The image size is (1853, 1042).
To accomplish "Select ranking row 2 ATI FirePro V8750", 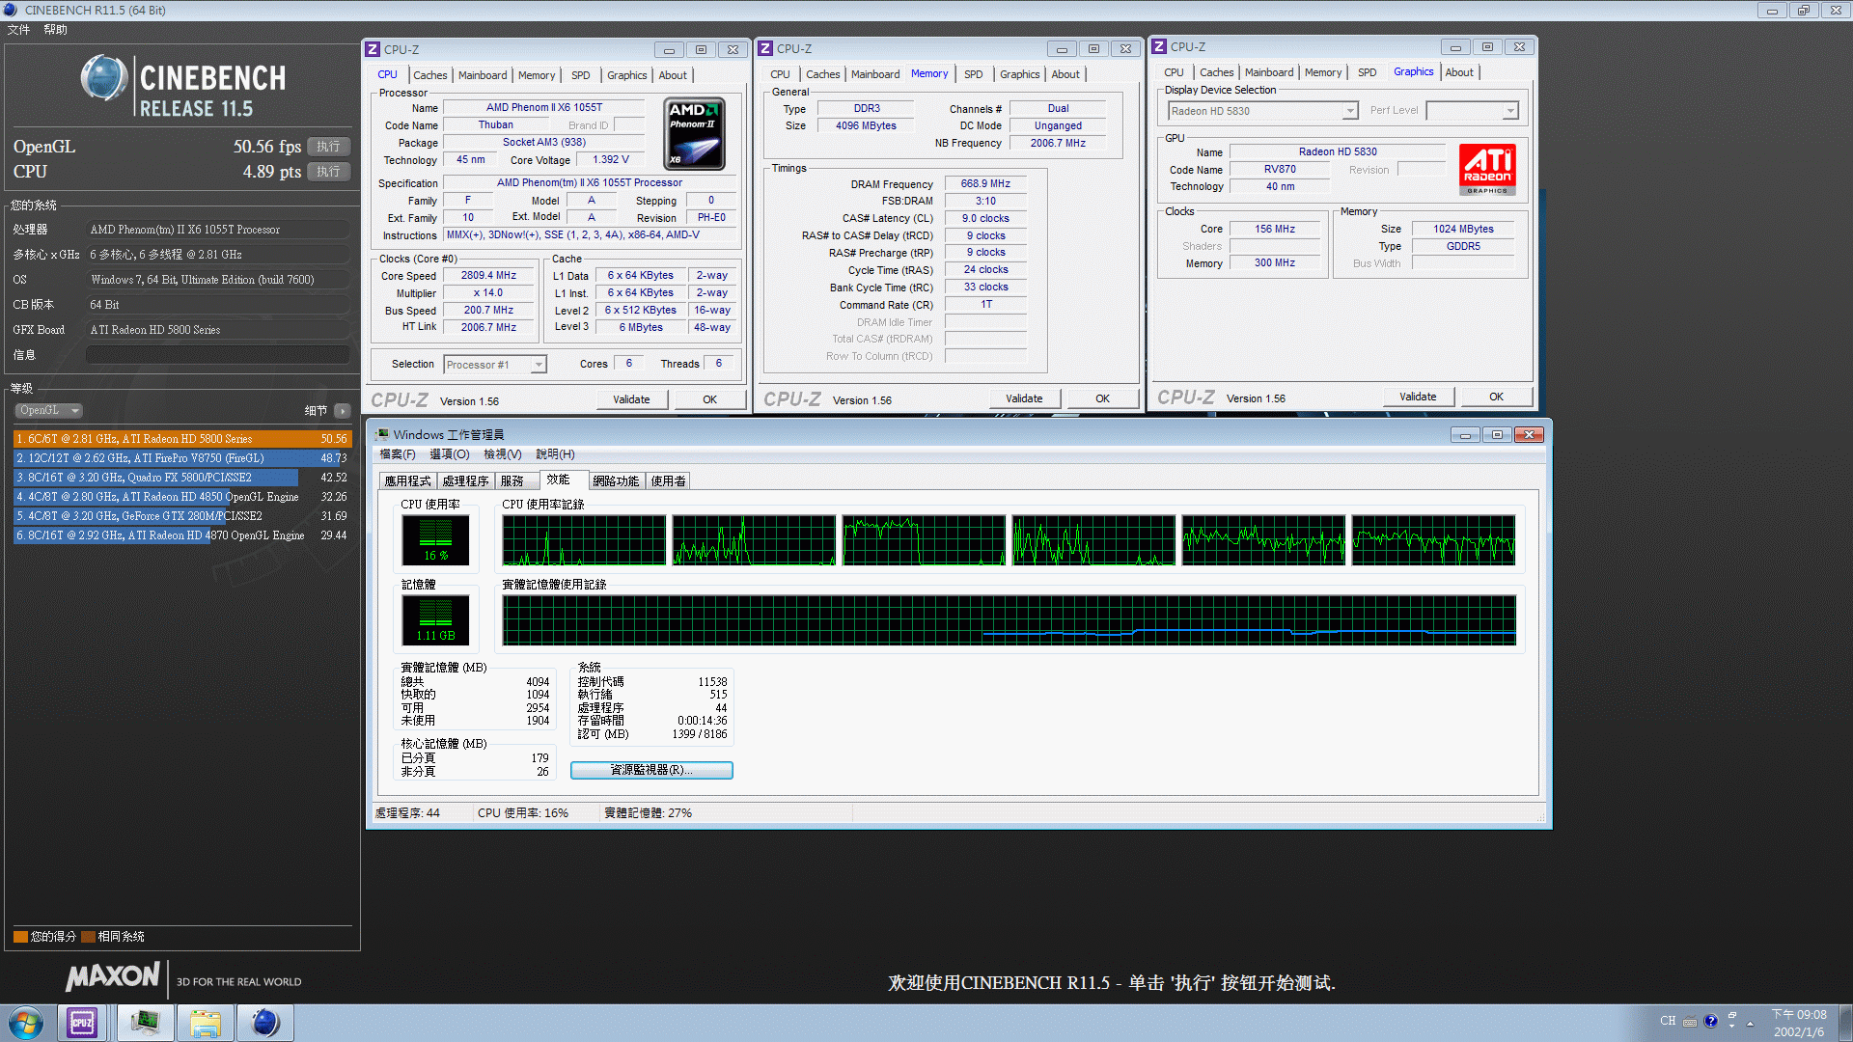I will click(x=182, y=457).
